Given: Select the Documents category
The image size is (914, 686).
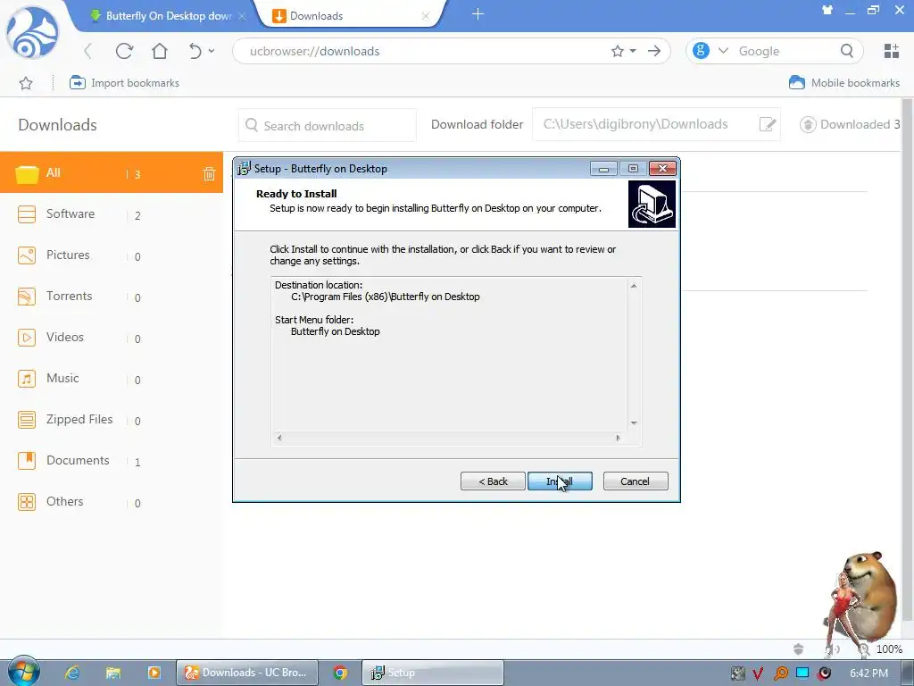Looking at the screenshot, I should (112, 460).
